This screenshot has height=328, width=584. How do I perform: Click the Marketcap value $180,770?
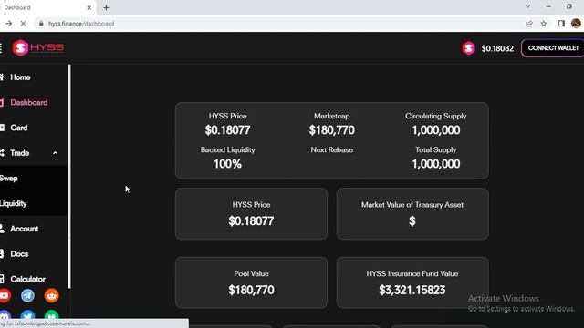(x=331, y=130)
